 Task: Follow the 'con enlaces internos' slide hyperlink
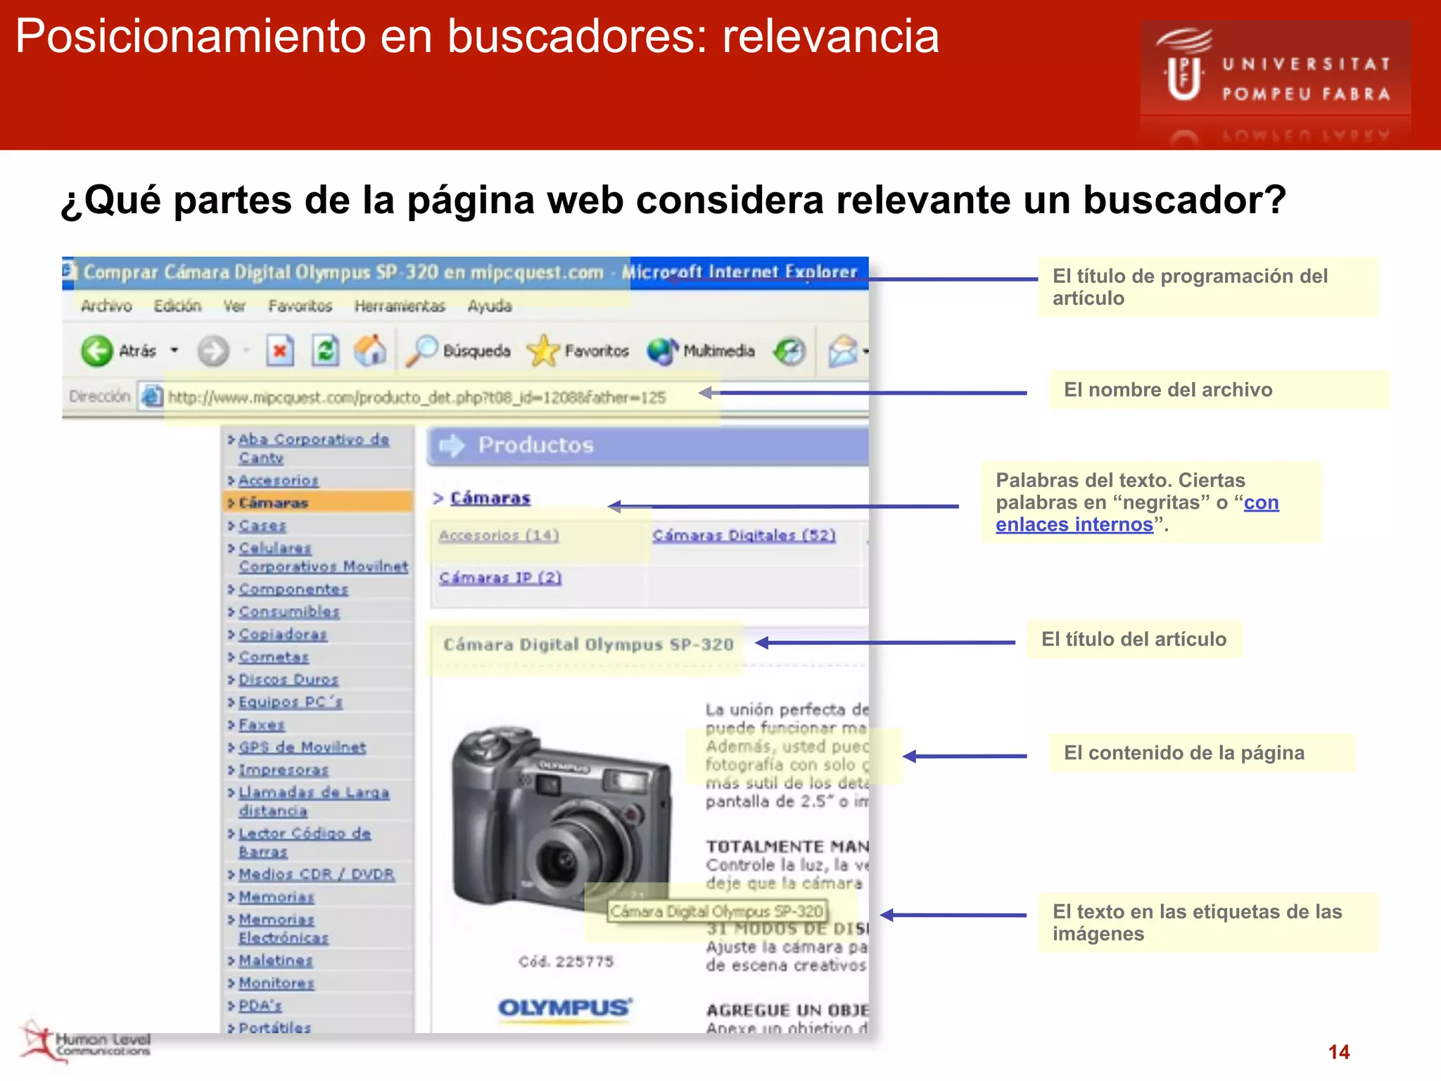1137,513
